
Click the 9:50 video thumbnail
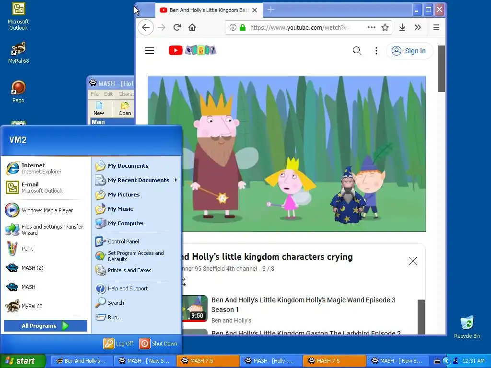(x=195, y=308)
